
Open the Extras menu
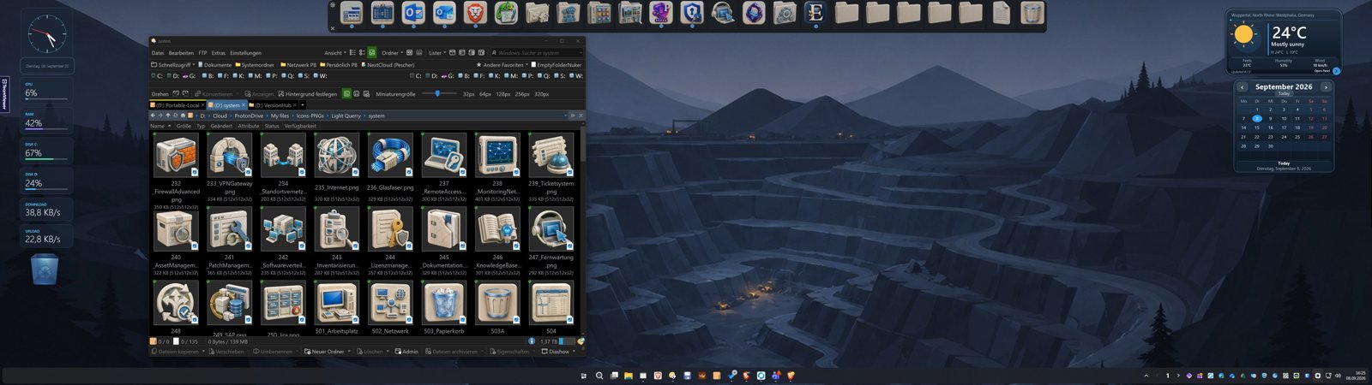pyautogui.click(x=218, y=53)
